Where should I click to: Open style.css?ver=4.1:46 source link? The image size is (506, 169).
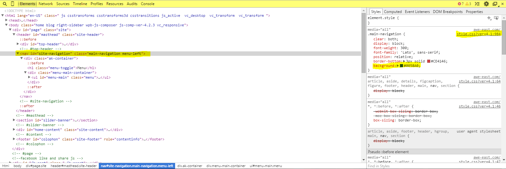(479, 106)
